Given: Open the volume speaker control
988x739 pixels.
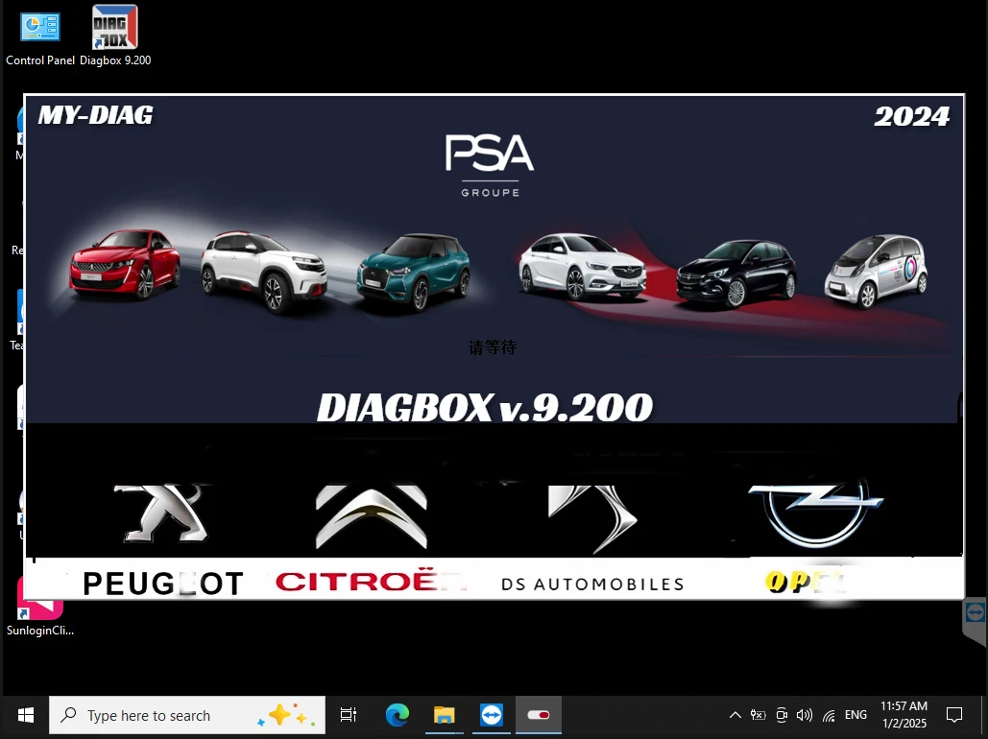Looking at the screenshot, I should click(x=804, y=715).
